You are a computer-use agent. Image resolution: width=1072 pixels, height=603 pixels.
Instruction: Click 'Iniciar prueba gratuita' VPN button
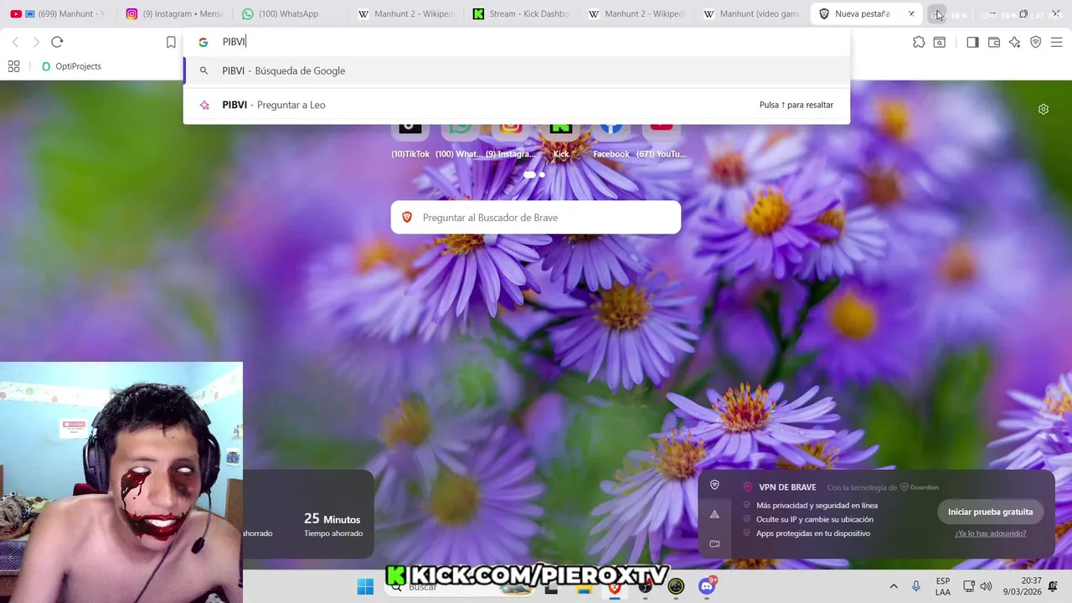pos(990,512)
